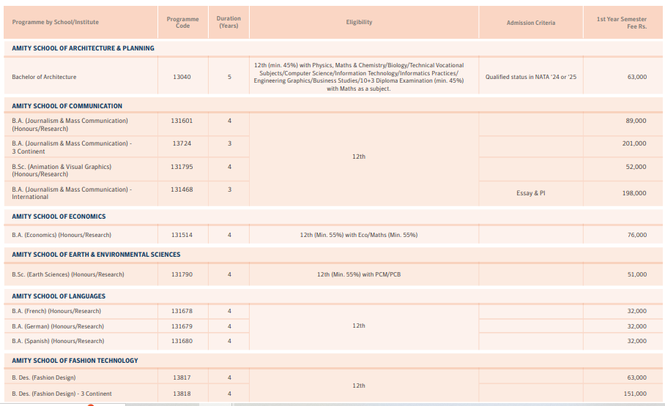Click the 76,000 fee value

[x=637, y=235]
